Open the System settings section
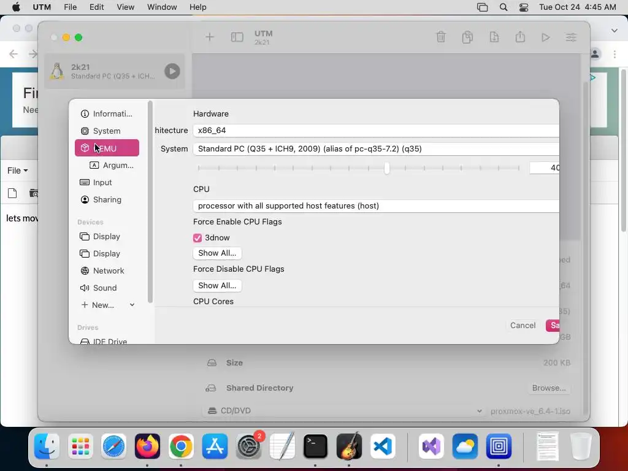The height and width of the screenshot is (471, 628). point(107,131)
